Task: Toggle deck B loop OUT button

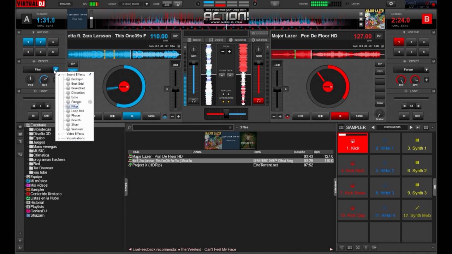Action: (x=418, y=116)
